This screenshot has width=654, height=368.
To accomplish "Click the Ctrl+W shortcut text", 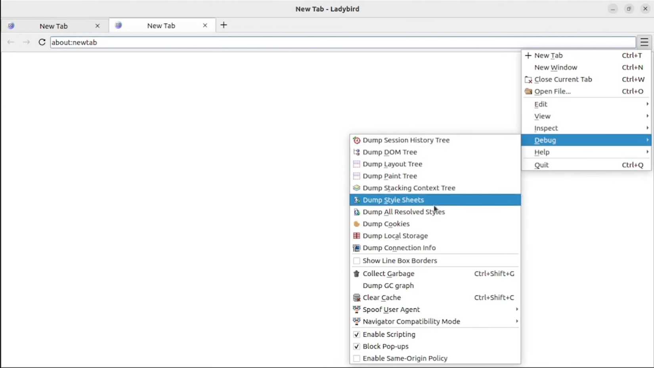I will coord(633,79).
